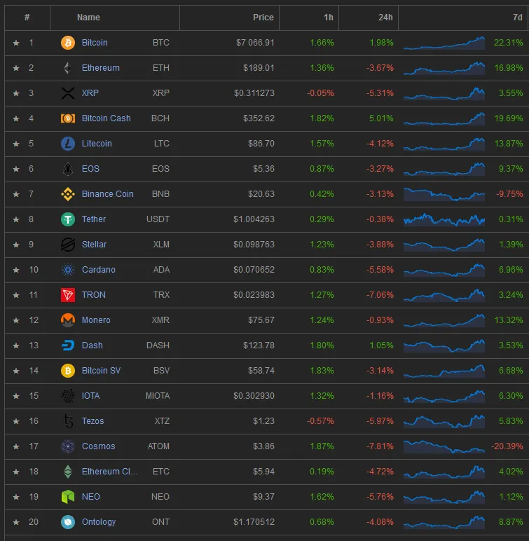Sort table by Price column header
The image size is (529, 541).
(263, 18)
